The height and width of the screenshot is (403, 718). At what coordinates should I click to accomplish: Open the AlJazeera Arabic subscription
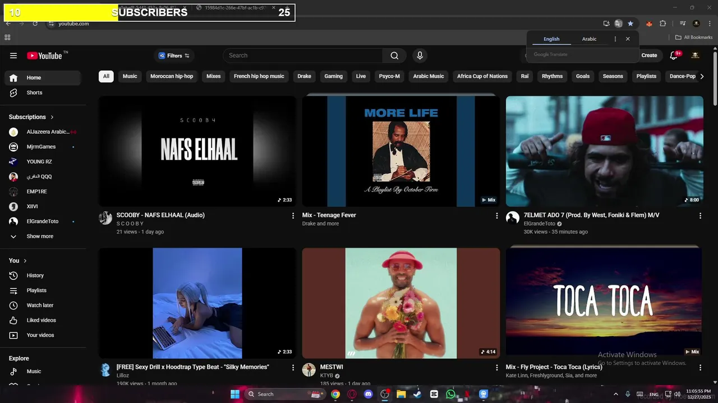click(43, 132)
